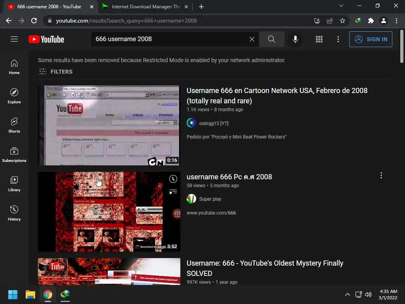
Task: Add 'username 666 Pc' video to Watch later
Action: tap(173, 179)
